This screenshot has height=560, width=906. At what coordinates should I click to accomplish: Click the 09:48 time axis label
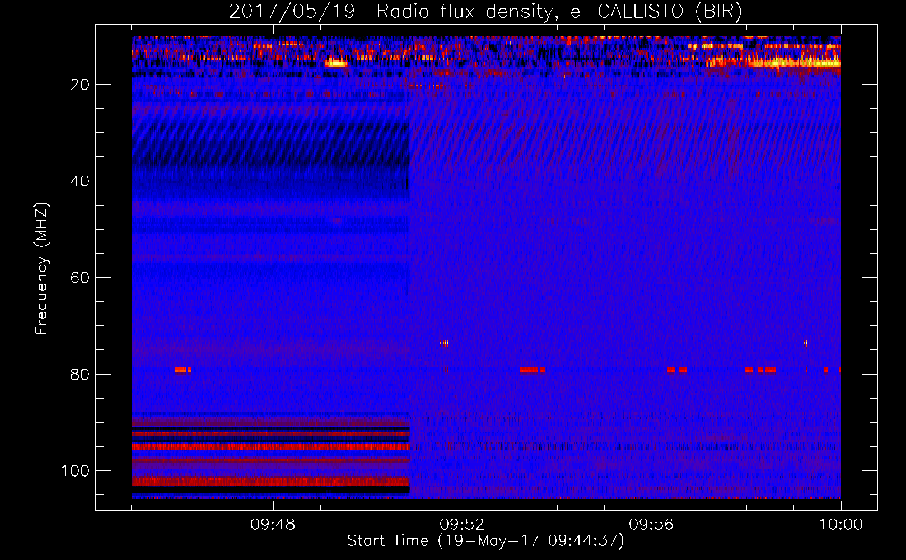[273, 525]
